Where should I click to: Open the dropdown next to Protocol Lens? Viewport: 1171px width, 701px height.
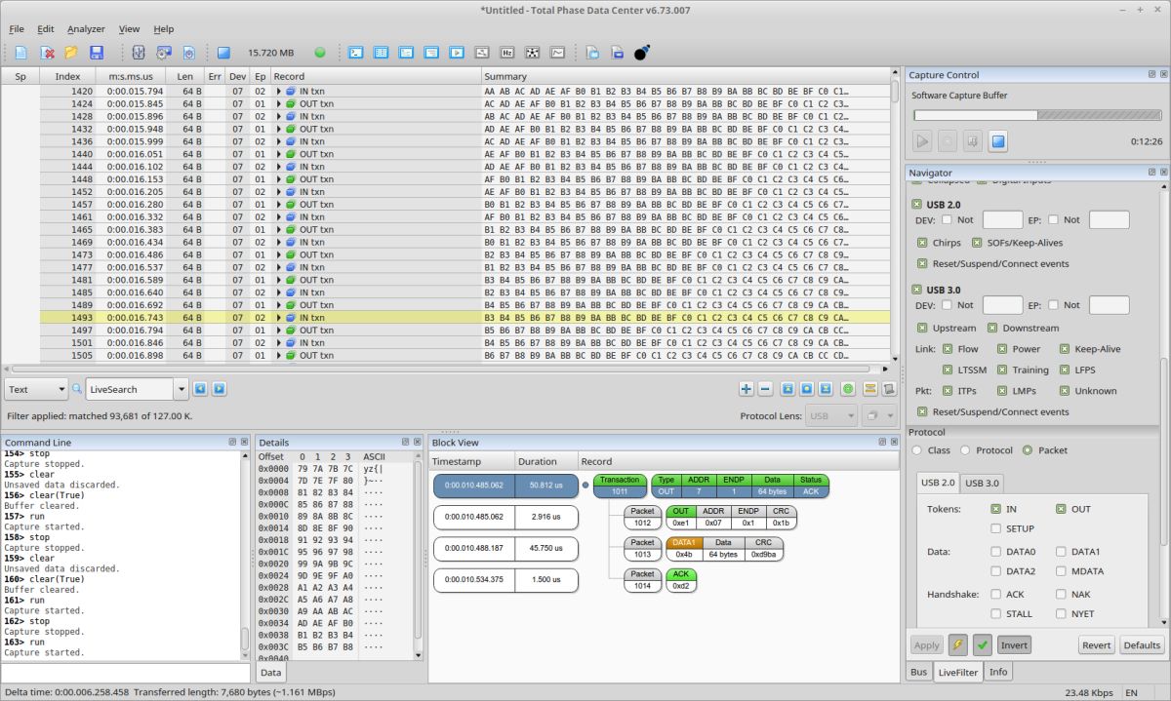point(880,415)
